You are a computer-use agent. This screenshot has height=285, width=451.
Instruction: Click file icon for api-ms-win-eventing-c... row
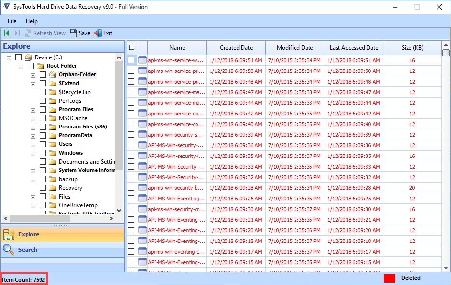pos(142,251)
